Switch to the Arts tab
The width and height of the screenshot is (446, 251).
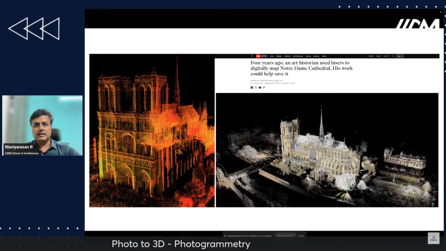[271, 56]
